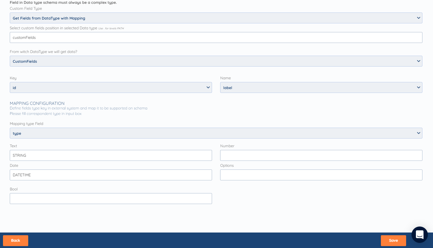Click the 'Number' field label
Image resolution: width=433 pixels, height=248 pixels.
pyautogui.click(x=227, y=146)
